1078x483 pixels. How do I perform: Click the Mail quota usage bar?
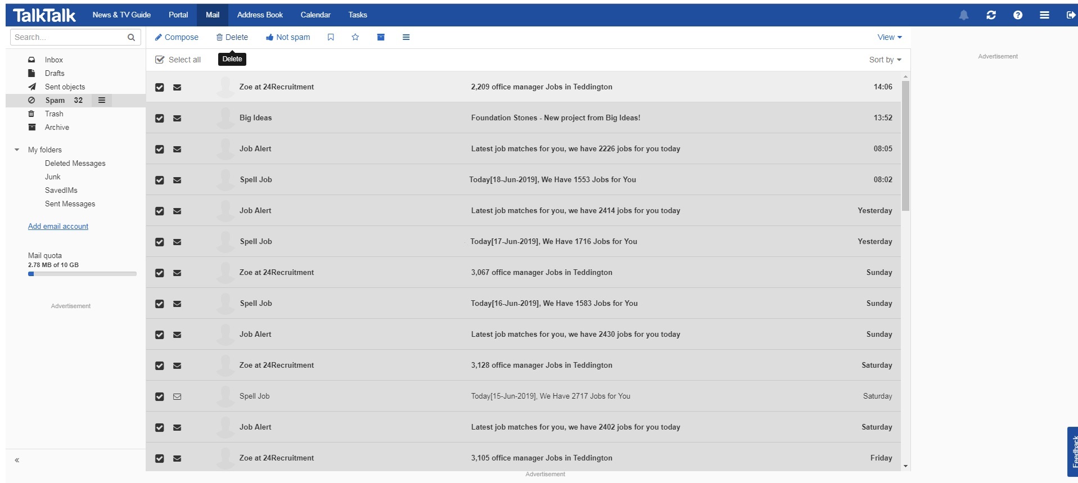click(82, 274)
